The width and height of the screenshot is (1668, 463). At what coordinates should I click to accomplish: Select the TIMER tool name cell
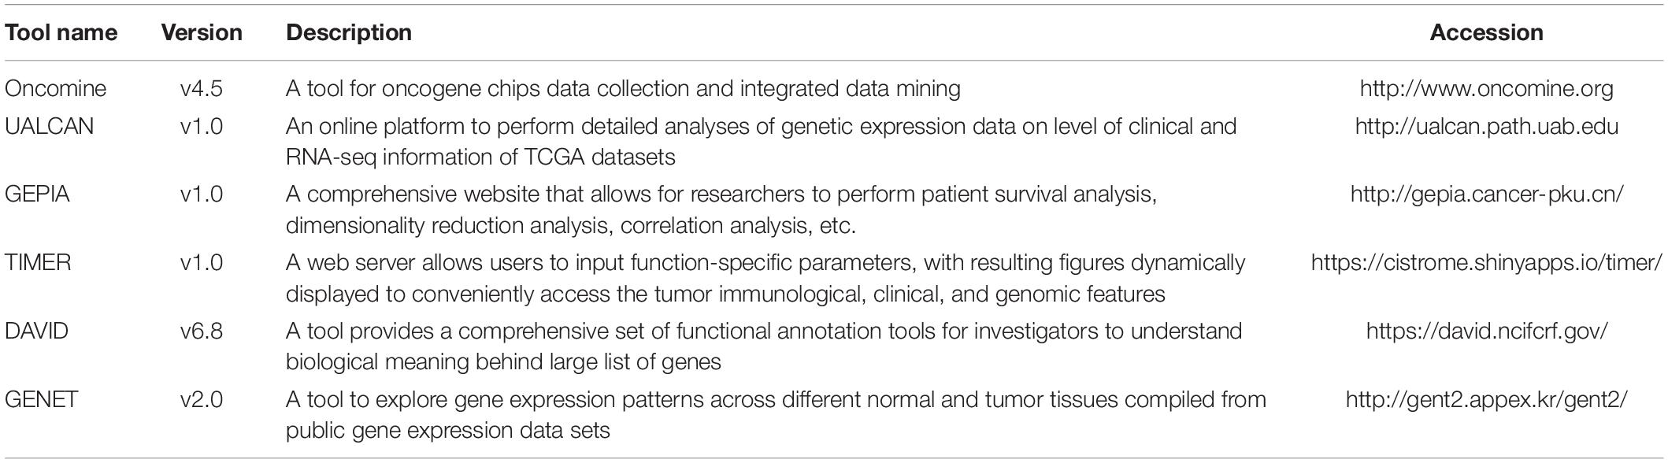coord(38,263)
